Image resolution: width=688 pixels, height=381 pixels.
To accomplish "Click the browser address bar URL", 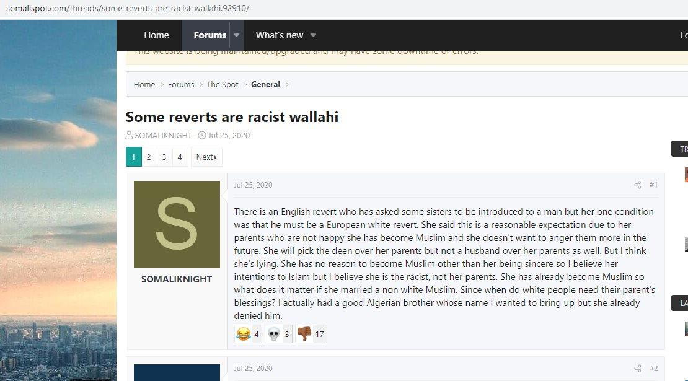I will point(128,8).
